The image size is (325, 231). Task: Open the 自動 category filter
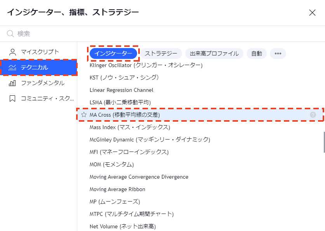click(256, 53)
